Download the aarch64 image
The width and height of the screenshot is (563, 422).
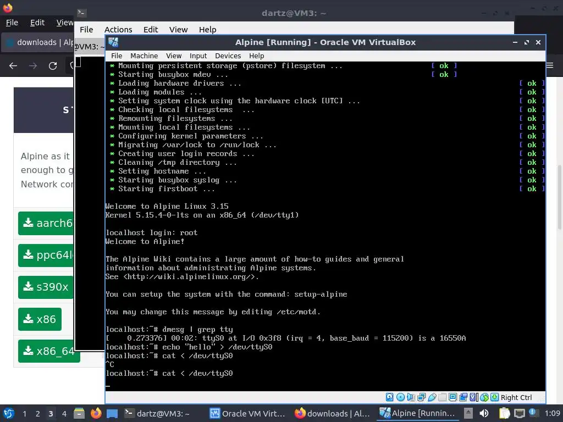pos(46,223)
